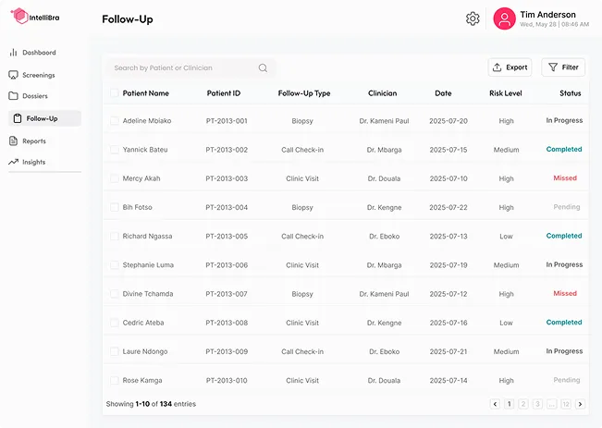The width and height of the screenshot is (602, 428).
Task: Click patient ID PT-2013-007
Action: (227, 294)
